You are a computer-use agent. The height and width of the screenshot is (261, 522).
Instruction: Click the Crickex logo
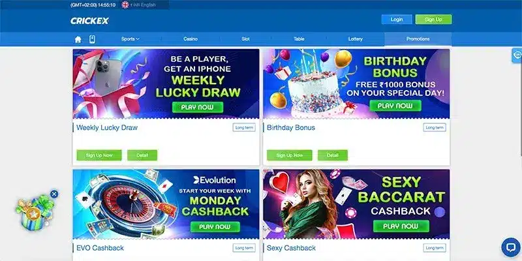pos(89,21)
